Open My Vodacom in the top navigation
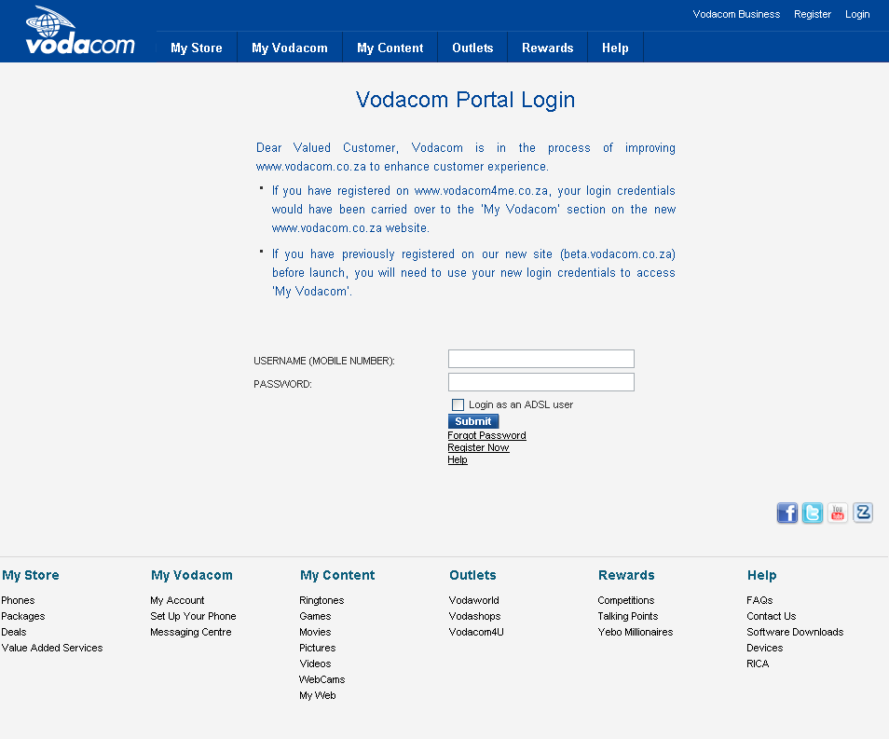The width and height of the screenshot is (889, 739). tap(290, 48)
